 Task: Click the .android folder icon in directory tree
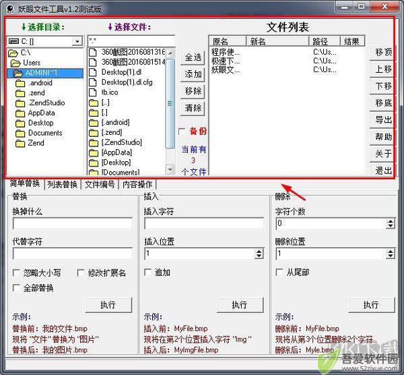(x=20, y=84)
